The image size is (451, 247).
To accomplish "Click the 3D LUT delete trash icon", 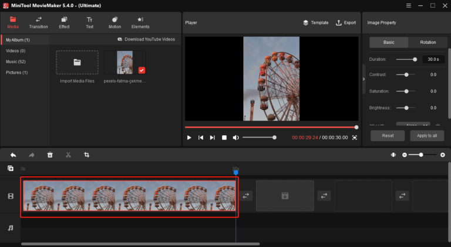I will (x=437, y=125).
